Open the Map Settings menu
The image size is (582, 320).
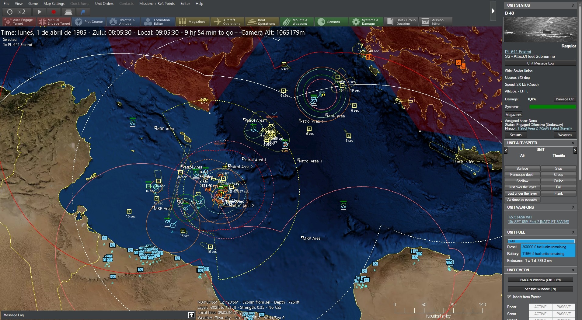pyautogui.click(x=54, y=4)
